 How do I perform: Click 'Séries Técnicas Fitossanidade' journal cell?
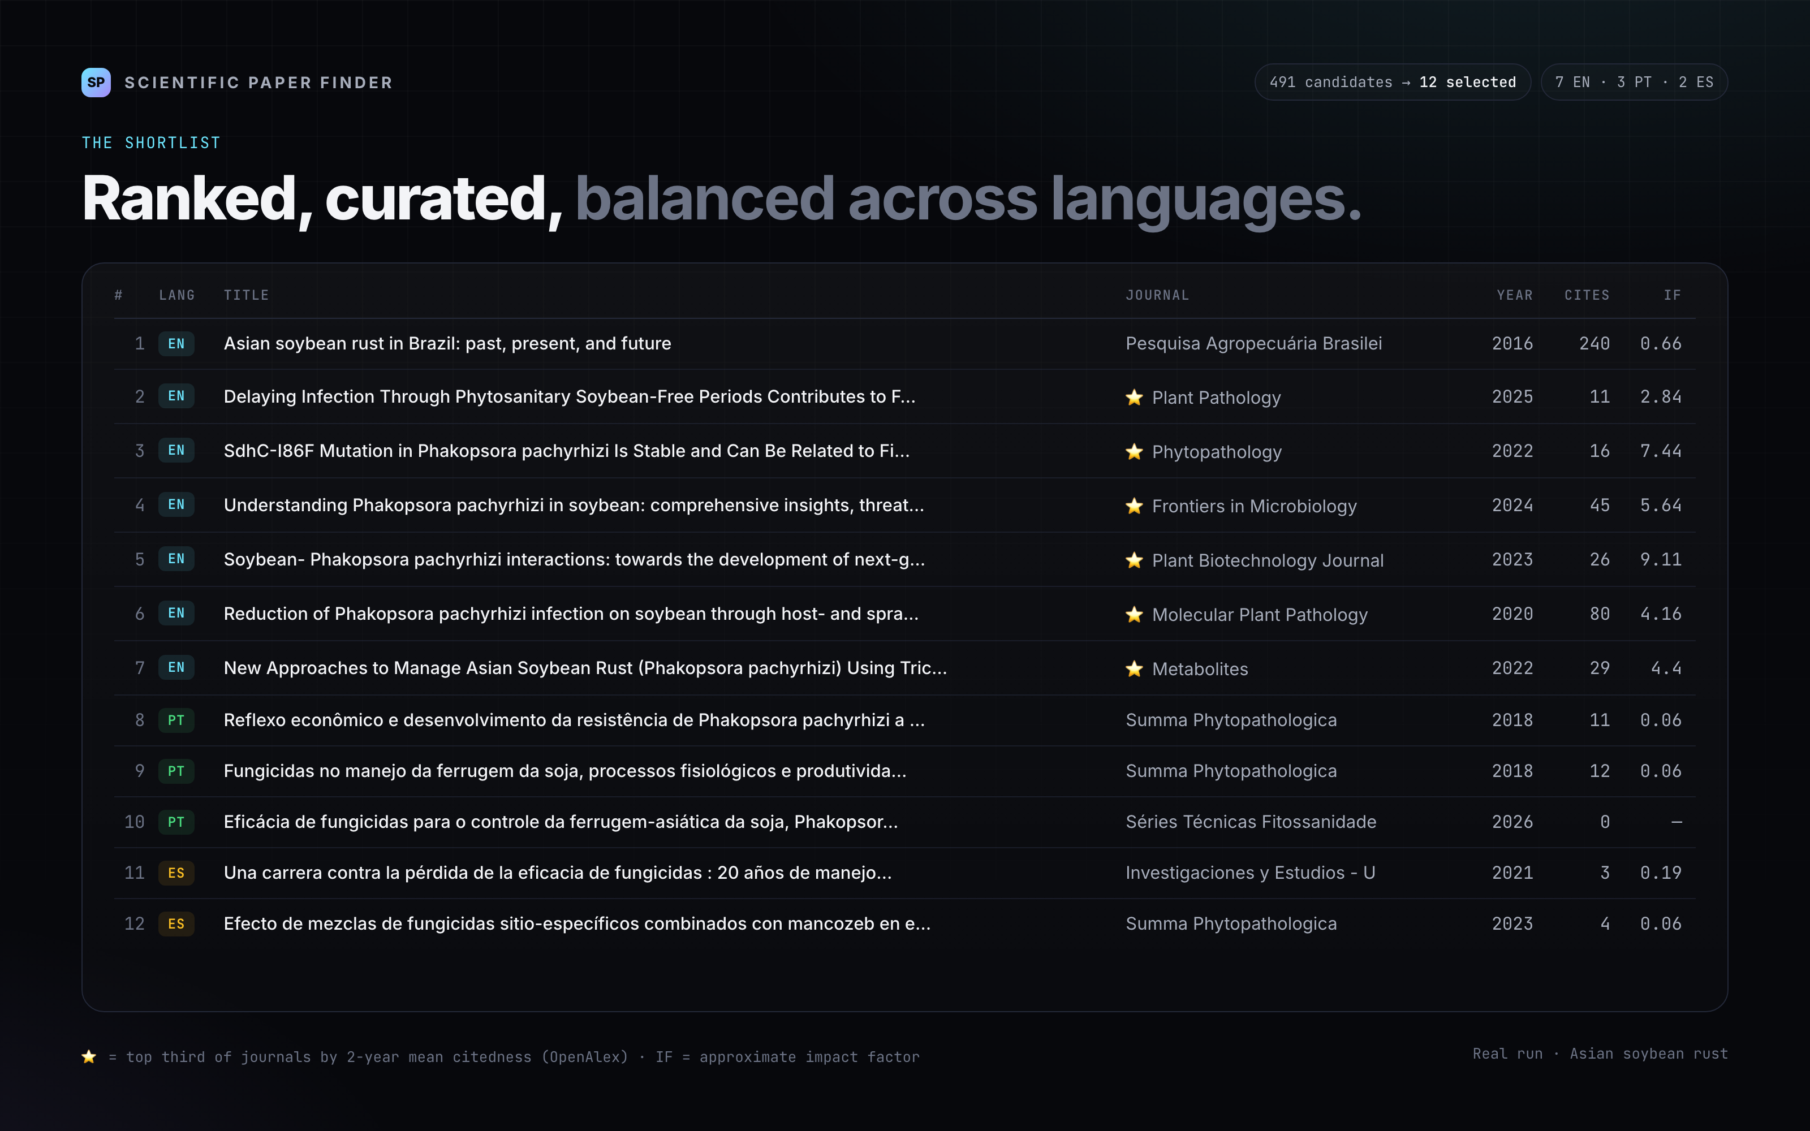tap(1251, 822)
